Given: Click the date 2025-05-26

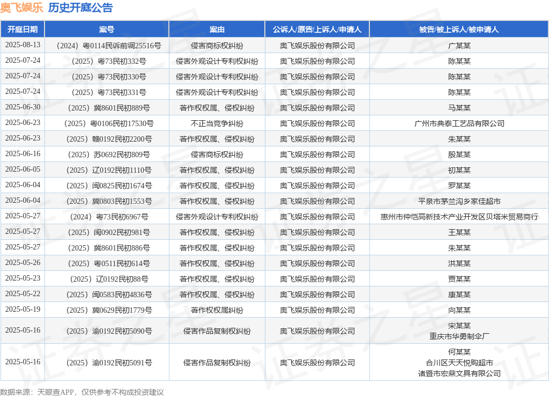Looking at the screenshot, I should [23, 263].
